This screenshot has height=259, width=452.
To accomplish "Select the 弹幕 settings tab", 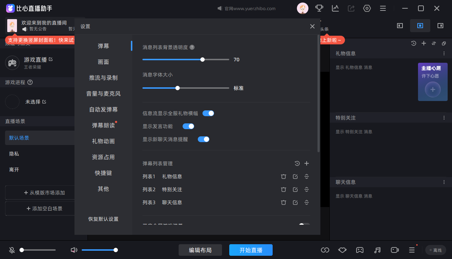I will [103, 46].
